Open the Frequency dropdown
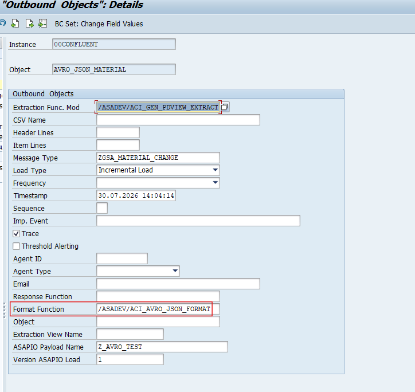This screenshot has width=415, height=392. (216, 183)
